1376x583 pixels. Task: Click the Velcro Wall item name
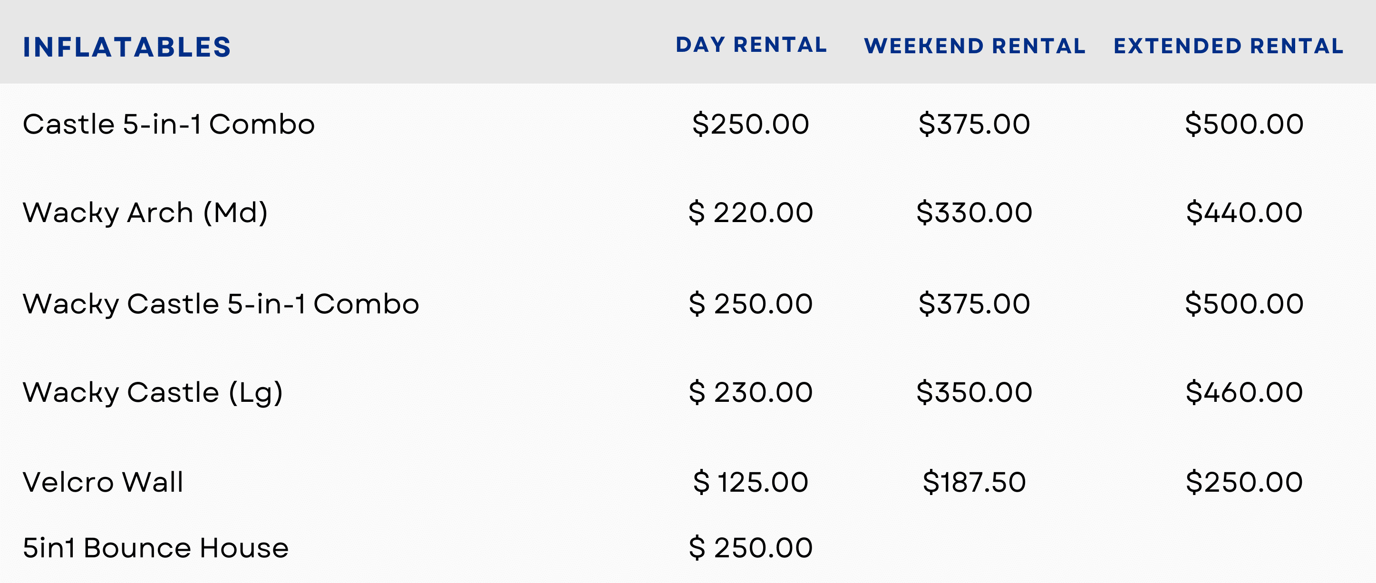point(103,482)
